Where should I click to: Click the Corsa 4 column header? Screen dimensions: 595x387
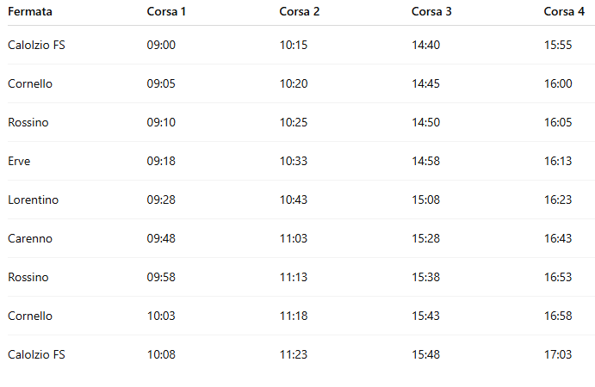pos(564,11)
